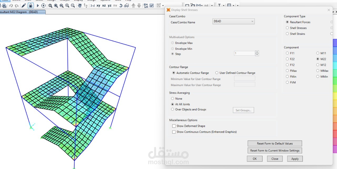Decrease Step value with down spinner arrow
The height and width of the screenshot is (169, 337).
257,54
